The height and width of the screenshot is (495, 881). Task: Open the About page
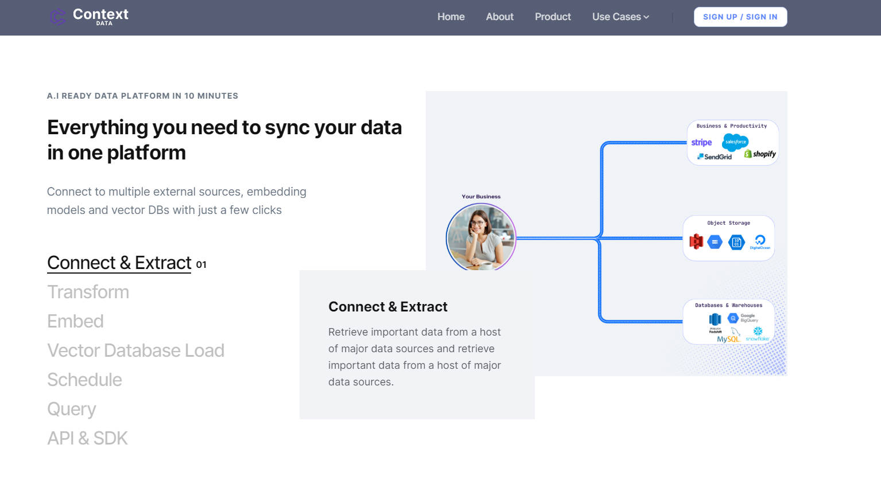499,17
